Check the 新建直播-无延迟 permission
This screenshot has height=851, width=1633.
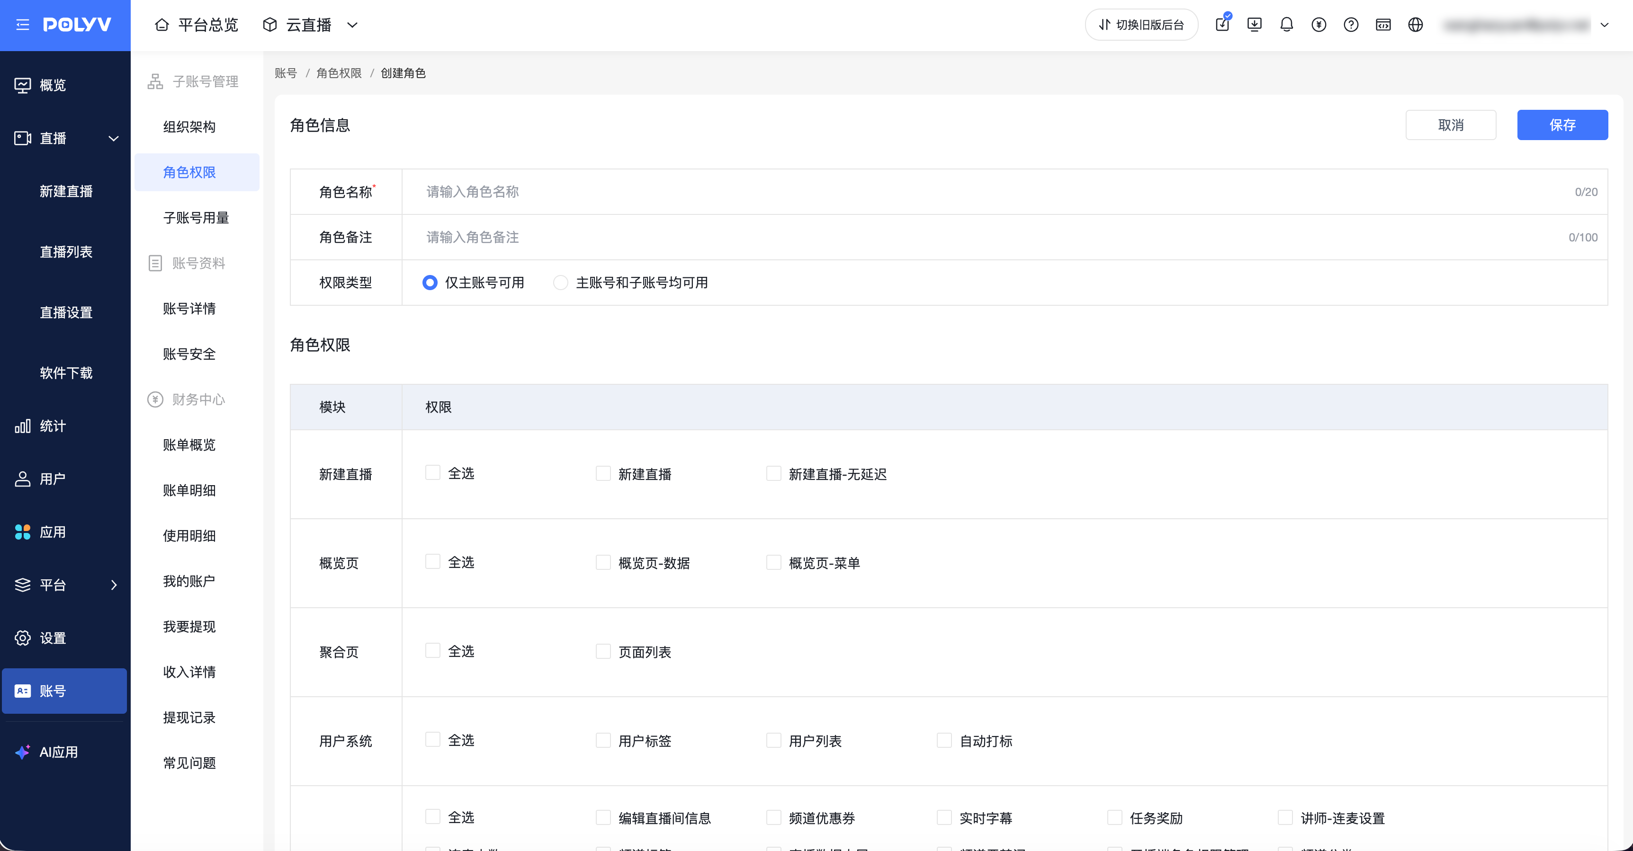pos(774,473)
